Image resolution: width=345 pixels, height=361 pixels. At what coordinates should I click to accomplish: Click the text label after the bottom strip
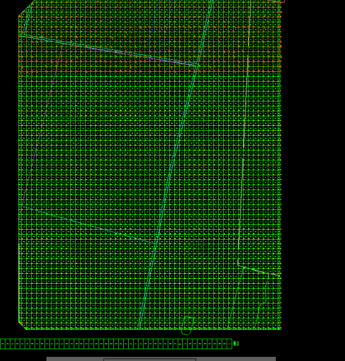(x=236, y=344)
